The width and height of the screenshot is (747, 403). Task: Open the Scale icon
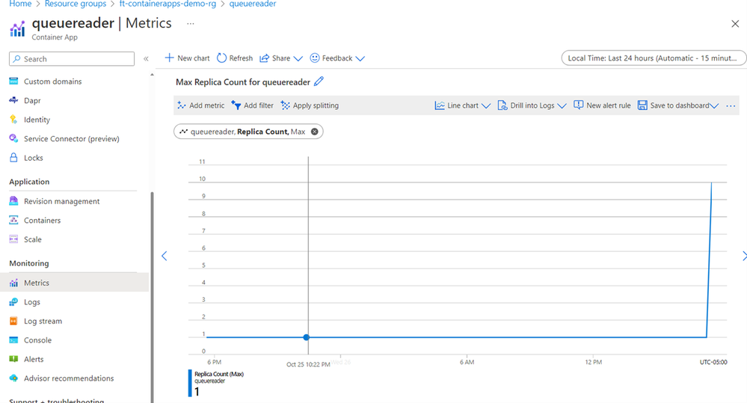13,239
